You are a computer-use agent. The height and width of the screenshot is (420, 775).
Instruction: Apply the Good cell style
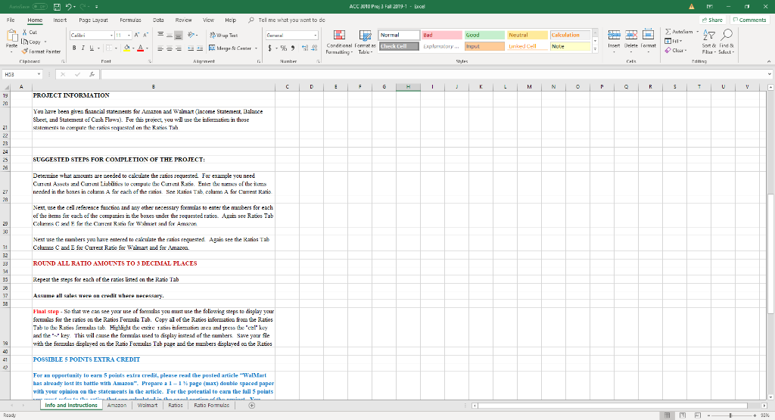[x=484, y=35]
